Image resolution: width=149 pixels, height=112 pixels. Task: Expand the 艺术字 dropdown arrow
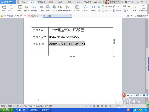click(x=88, y=10)
